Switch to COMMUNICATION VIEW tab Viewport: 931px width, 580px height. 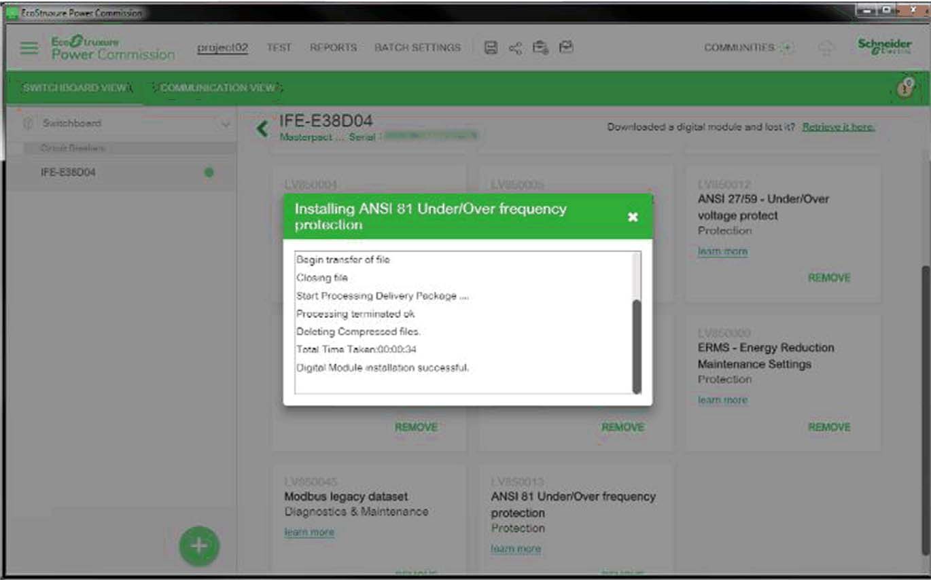[217, 88]
